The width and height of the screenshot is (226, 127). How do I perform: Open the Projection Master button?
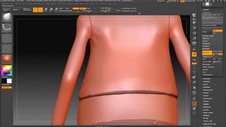pos(7,10)
